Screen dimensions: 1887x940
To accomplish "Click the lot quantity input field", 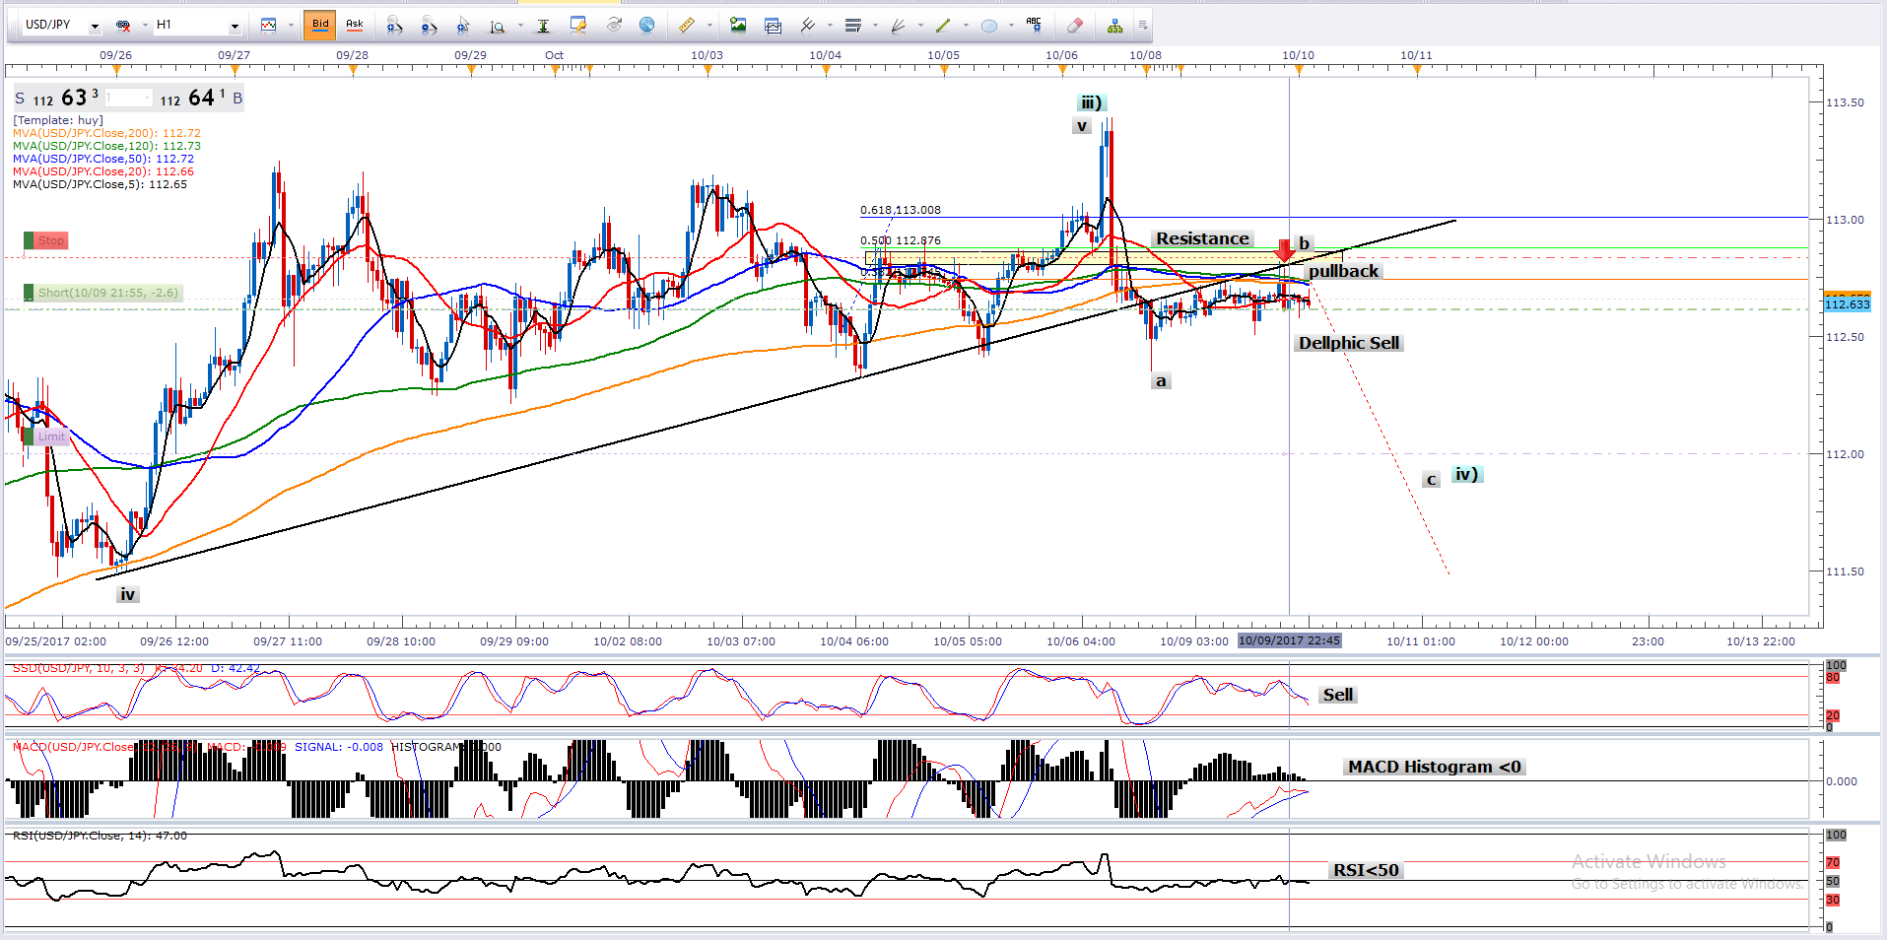I will (129, 98).
